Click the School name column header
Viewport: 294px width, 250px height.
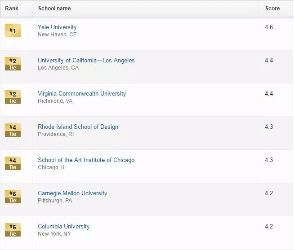(x=54, y=9)
